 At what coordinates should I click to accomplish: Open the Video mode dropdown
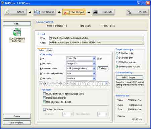tap(94, 79)
